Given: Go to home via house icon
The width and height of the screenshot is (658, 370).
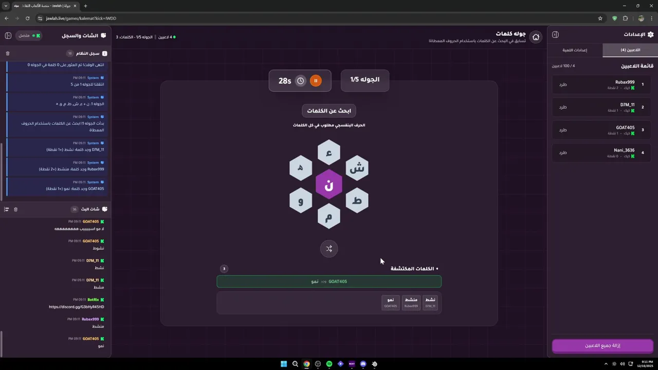Looking at the screenshot, I should (x=536, y=37).
